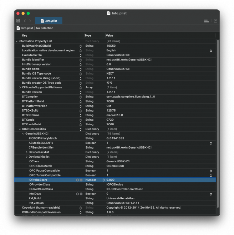Open Boolean value dropdown for ASMediaEDLTAFix
The height and width of the screenshot is (235, 234).
click(x=211, y=143)
